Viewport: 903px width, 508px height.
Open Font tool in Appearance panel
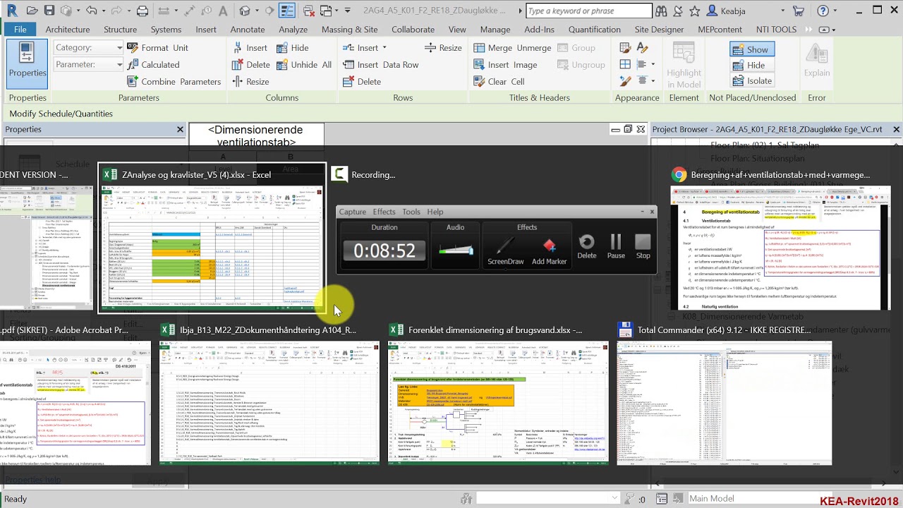[x=642, y=47]
